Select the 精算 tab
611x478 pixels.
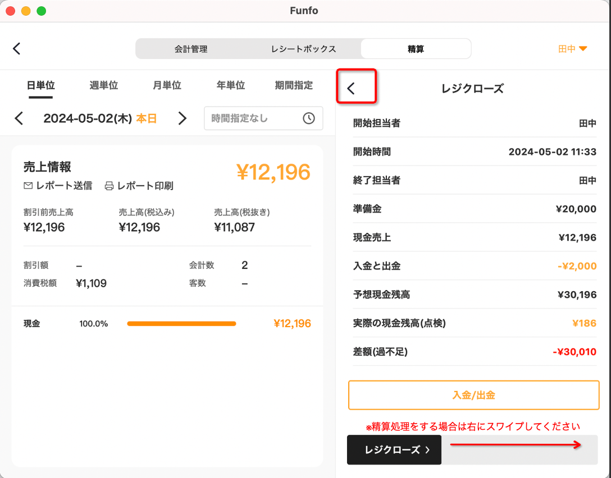[x=416, y=49]
